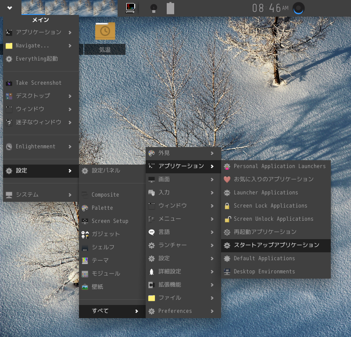Open the ファイル submenu item

(x=183, y=298)
